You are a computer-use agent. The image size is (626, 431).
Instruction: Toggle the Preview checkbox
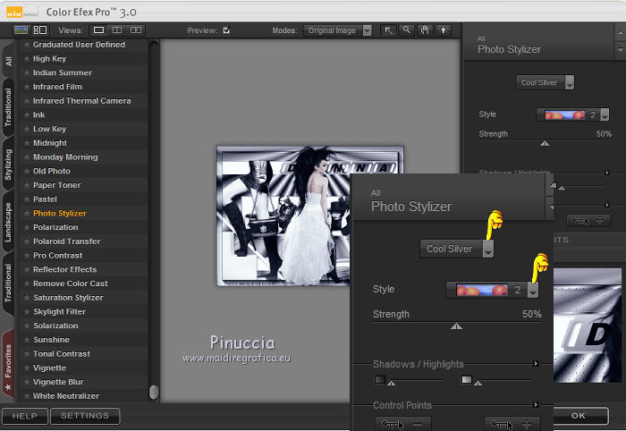click(x=226, y=30)
